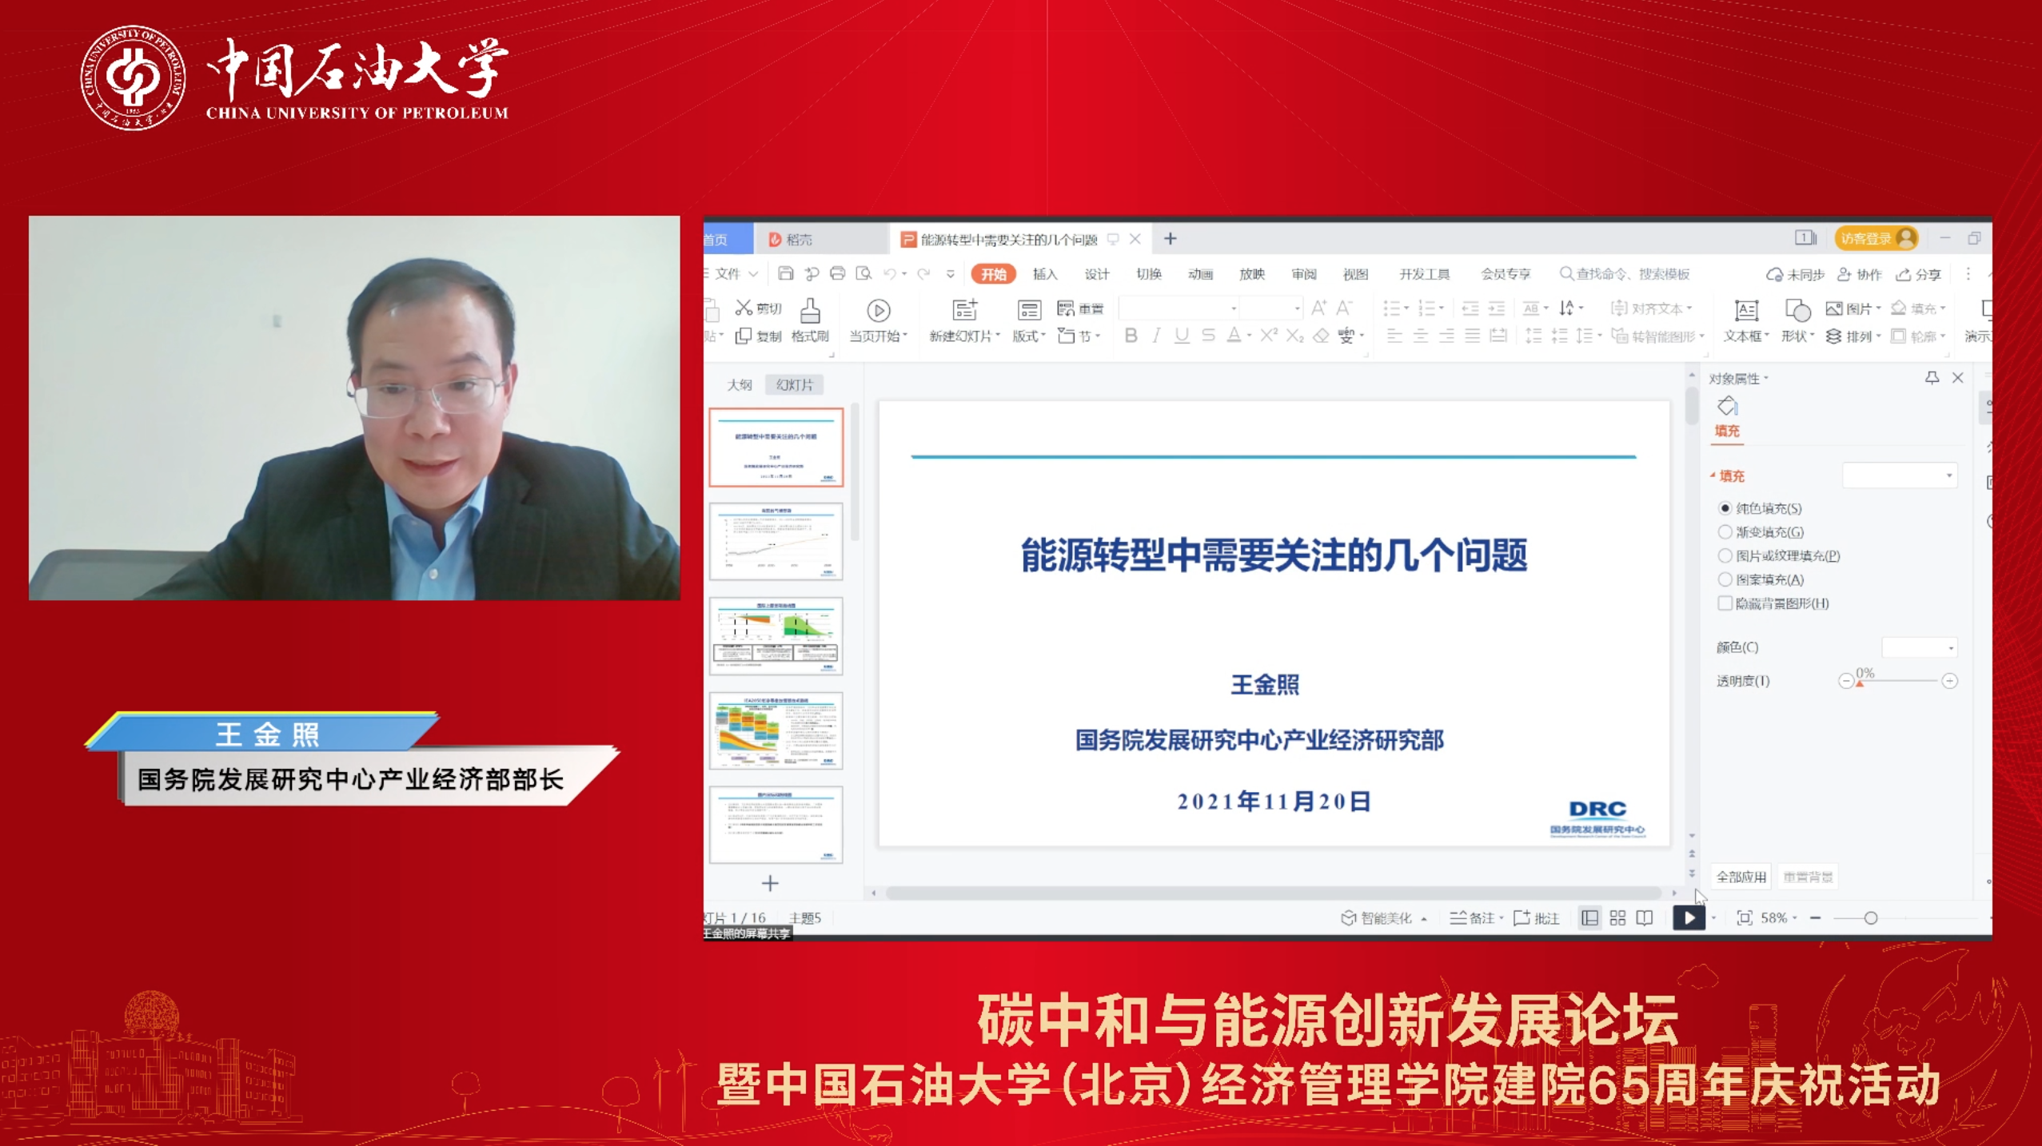Image resolution: width=2042 pixels, height=1146 pixels.
Task: Click the Bold formatting icon
Action: pos(1131,336)
